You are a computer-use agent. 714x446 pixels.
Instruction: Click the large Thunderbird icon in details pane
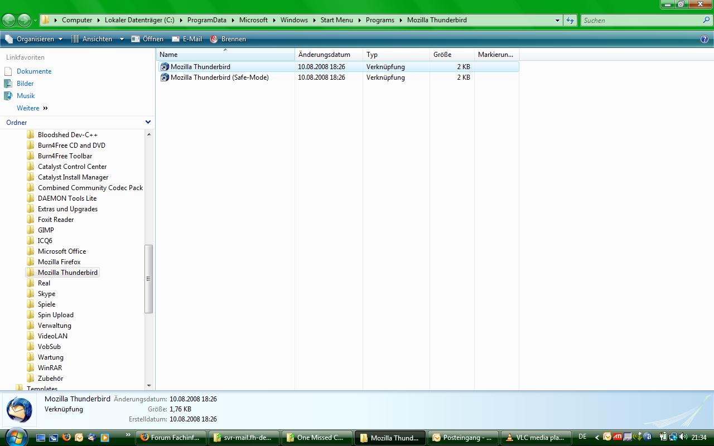20,410
